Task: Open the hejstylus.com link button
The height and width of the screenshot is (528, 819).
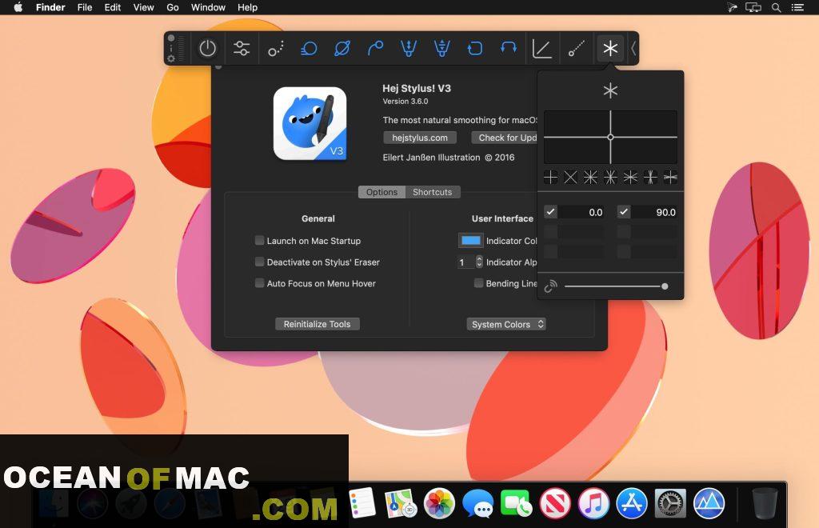Action: point(420,138)
